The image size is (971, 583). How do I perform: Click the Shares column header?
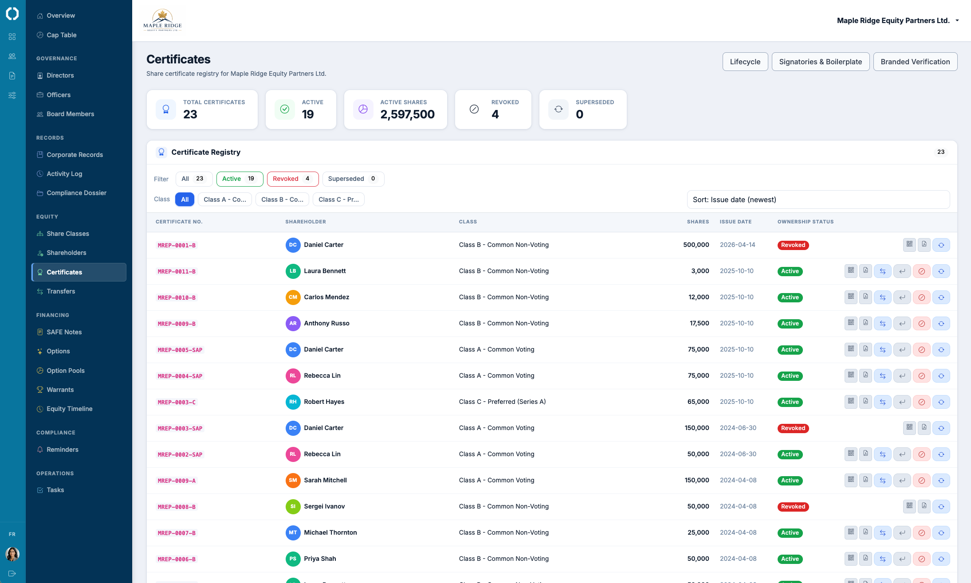click(698, 222)
